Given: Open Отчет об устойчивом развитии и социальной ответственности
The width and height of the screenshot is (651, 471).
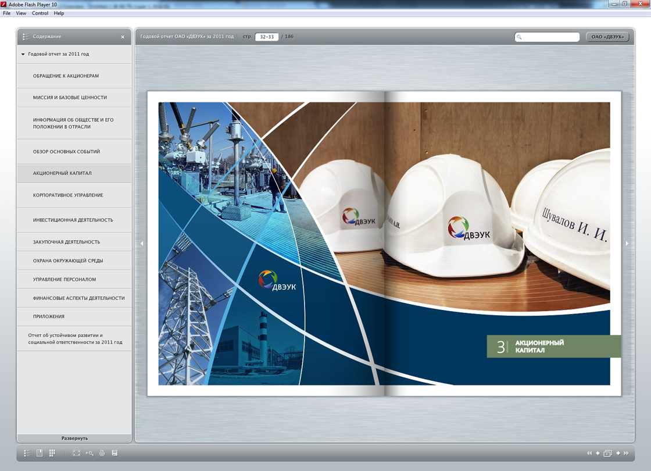Looking at the screenshot, I should tap(74, 339).
